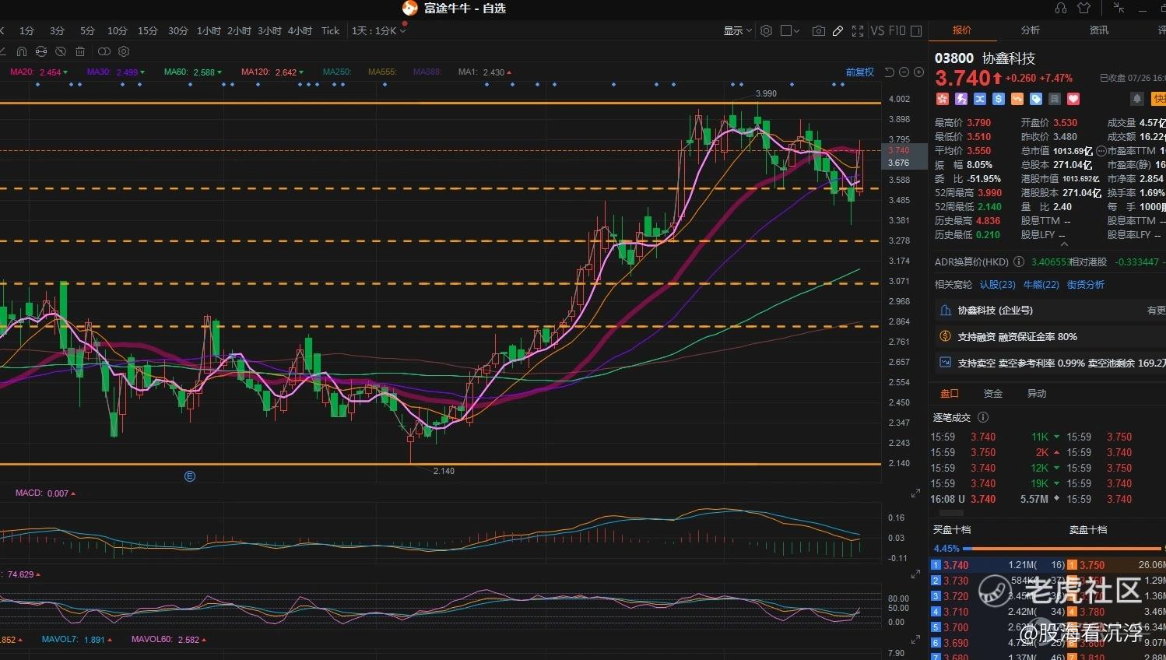Open the chart layout square dropdown
This screenshot has height=660, width=1166.
790,31
